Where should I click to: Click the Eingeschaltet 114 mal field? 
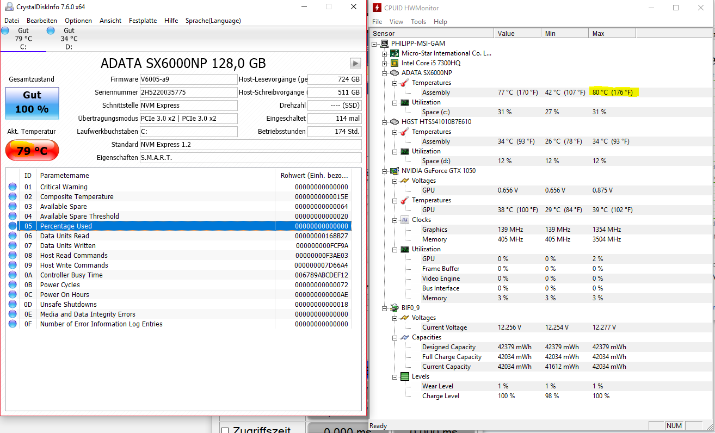point(335,119)
